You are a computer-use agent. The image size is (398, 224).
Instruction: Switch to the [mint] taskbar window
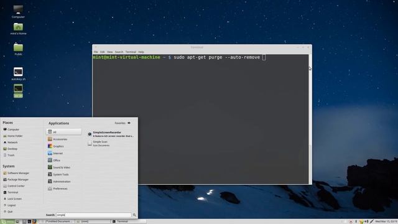(93, 222)
